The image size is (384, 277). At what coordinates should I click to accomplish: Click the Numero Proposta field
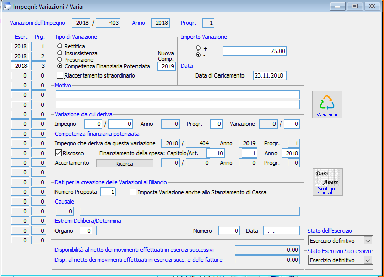point(108,192)
